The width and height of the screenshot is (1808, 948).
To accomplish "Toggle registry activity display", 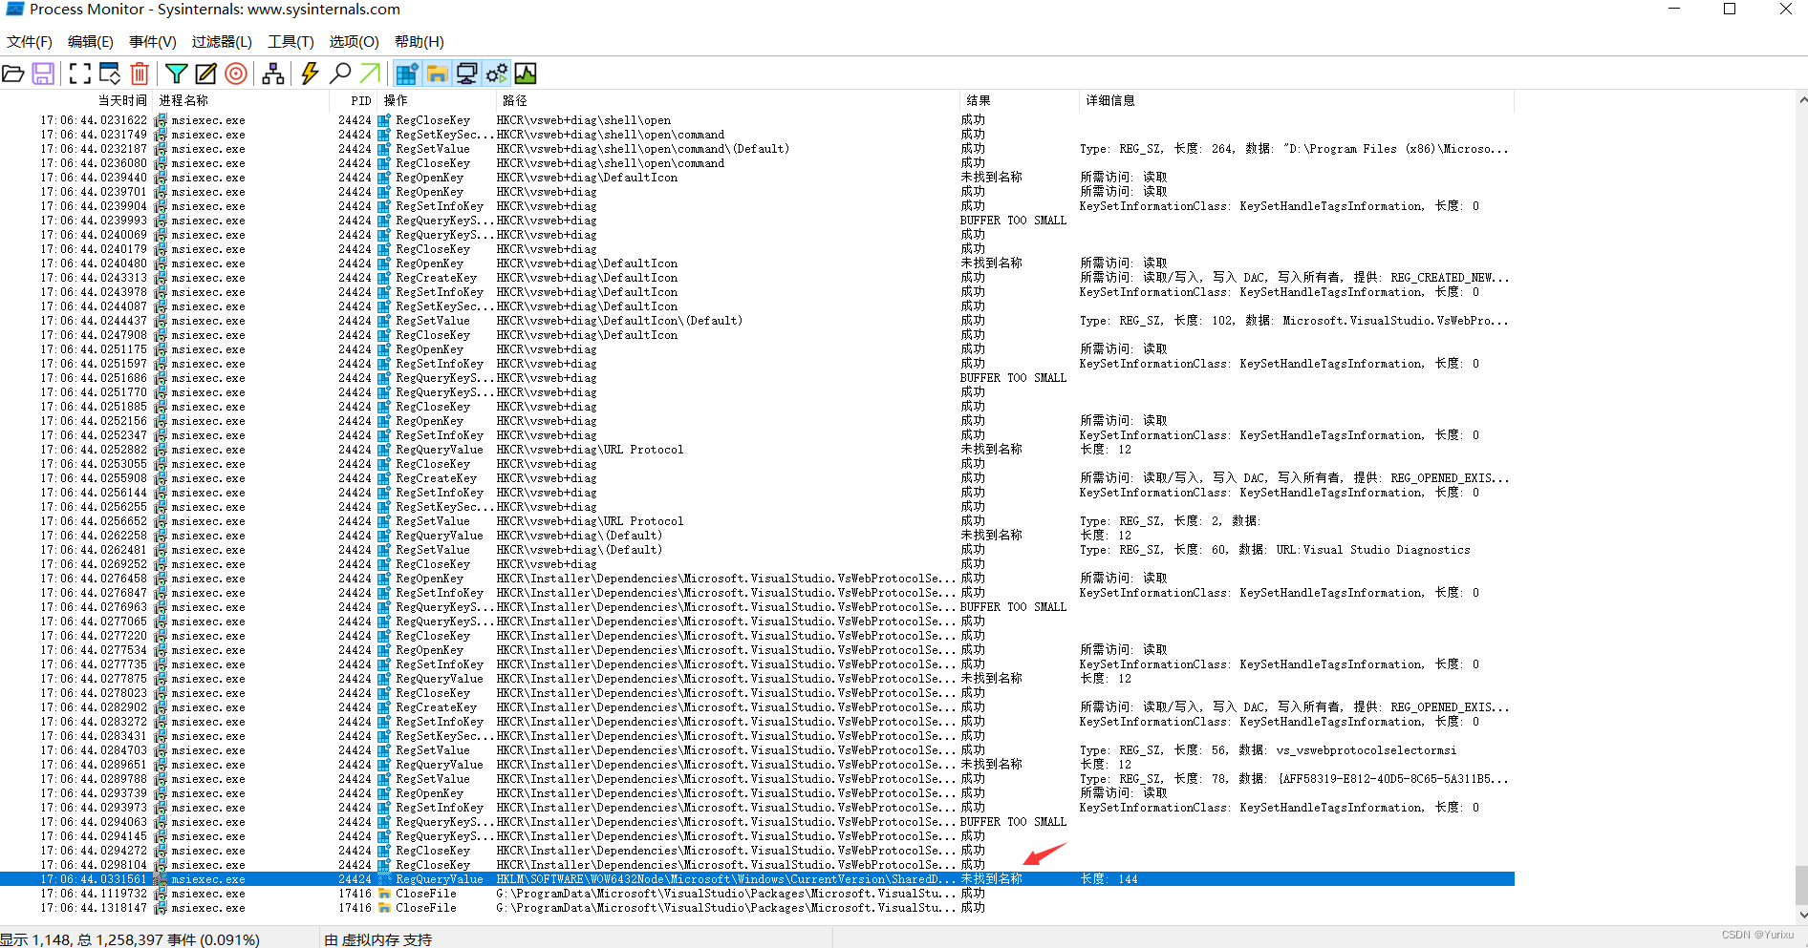I will point(407,74).
